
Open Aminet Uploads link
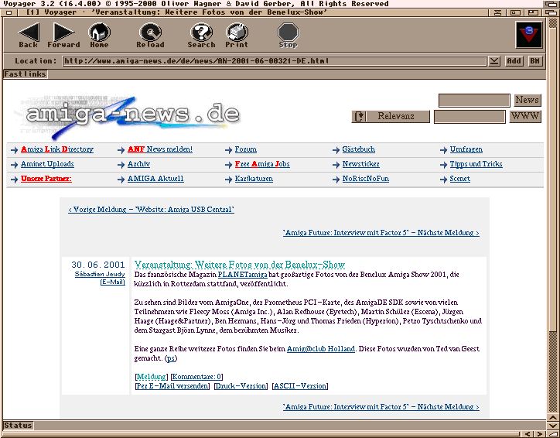pos(47,164)
